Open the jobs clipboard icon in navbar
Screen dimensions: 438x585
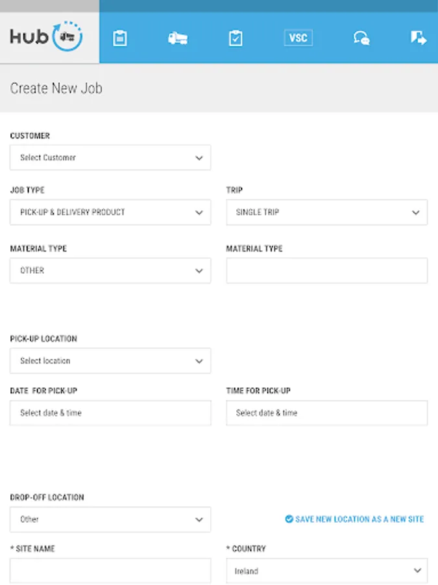tap(119, 38)
